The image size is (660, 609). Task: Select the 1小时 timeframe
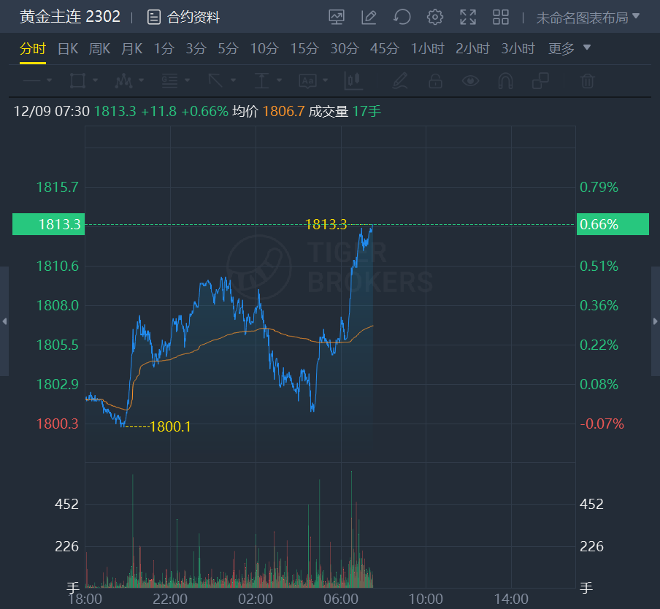(x=427, y=49)
